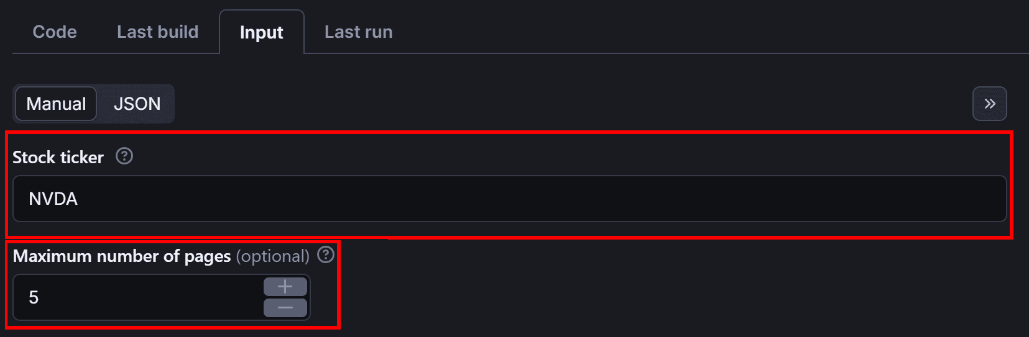Screen dimensions: 1029x337
Task: Click the Stock ticker label
Action: (58, 158)
